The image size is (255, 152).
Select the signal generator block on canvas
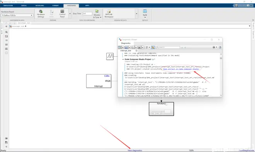110,56
